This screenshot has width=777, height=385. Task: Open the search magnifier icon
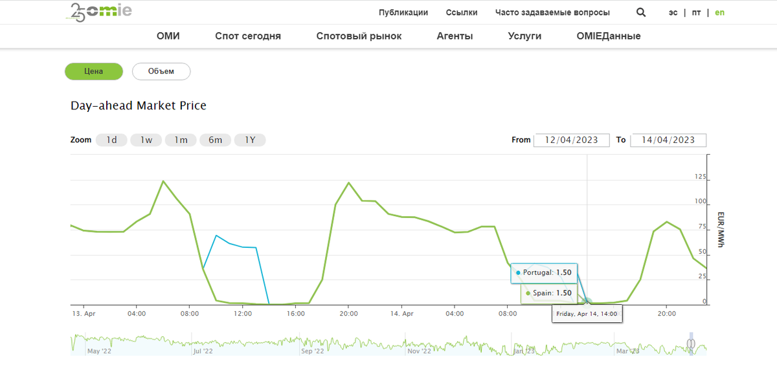click(641, 12)
